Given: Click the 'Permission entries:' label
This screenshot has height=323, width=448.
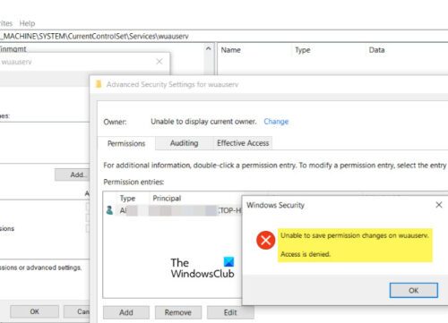Looking at the screenshot, I should click(134, 182).
